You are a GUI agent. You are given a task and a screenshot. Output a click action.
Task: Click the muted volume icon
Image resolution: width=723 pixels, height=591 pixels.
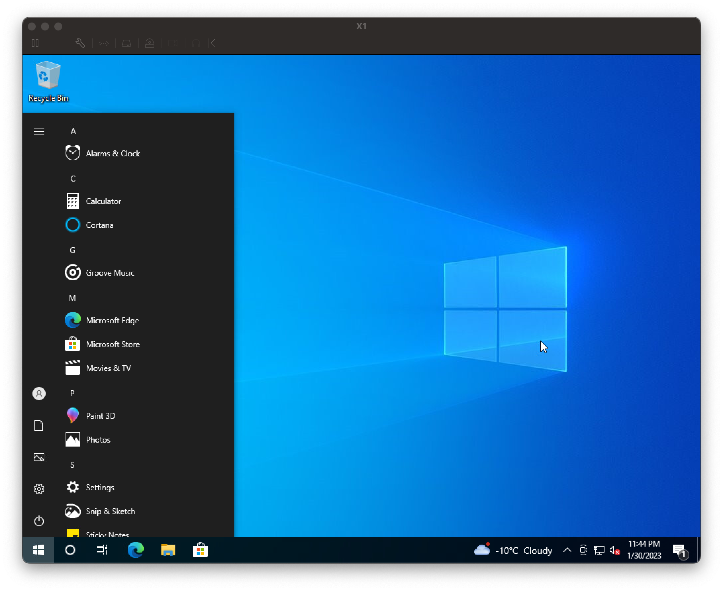[x=615, y=550]
